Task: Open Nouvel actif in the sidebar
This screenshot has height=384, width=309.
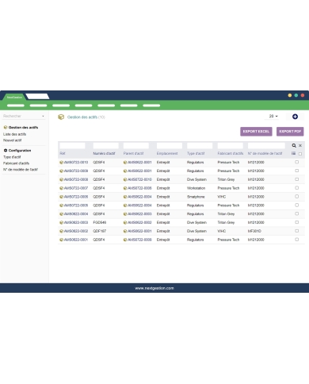Action: (12, 140)
